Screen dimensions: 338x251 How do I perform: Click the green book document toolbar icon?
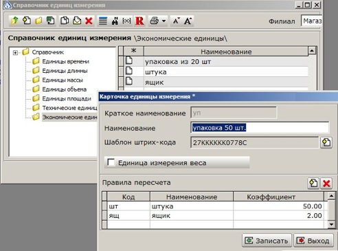click(50, 21)
